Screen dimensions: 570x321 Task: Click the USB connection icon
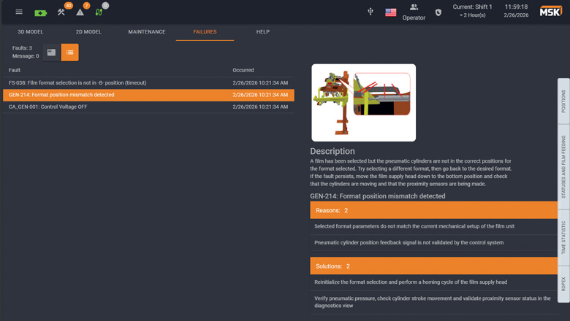(x=370, y=12)
